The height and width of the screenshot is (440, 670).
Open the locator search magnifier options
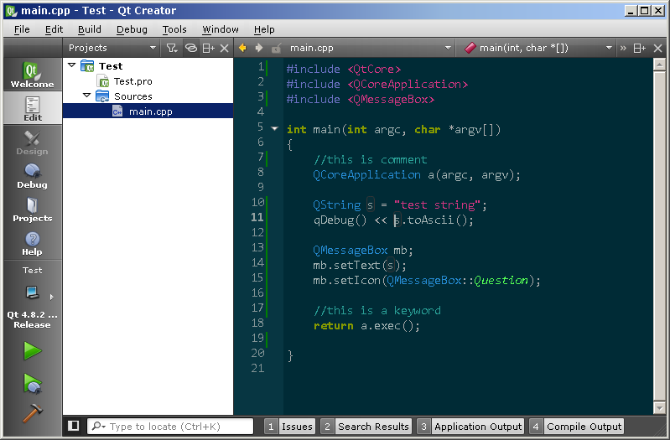tap(98, 426)
